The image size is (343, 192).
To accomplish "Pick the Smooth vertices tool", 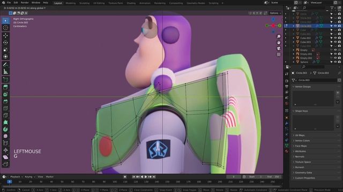I will 5,136.
